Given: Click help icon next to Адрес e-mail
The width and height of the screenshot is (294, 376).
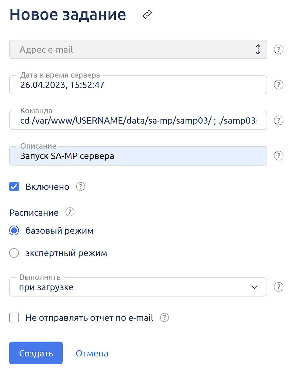Looking at the screenshot, I should click(x=279, y=50).
